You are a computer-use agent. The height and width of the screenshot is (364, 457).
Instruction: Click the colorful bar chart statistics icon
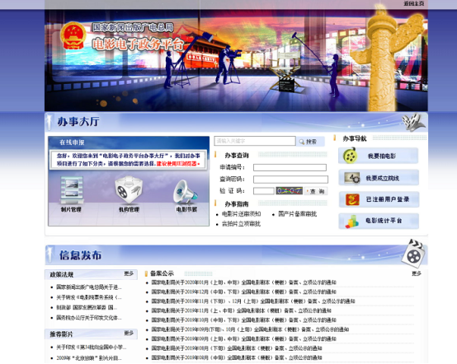pos(352,222)
